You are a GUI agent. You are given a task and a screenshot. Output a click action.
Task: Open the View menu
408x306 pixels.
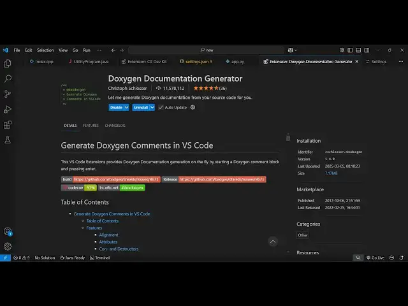click(63, 50)
